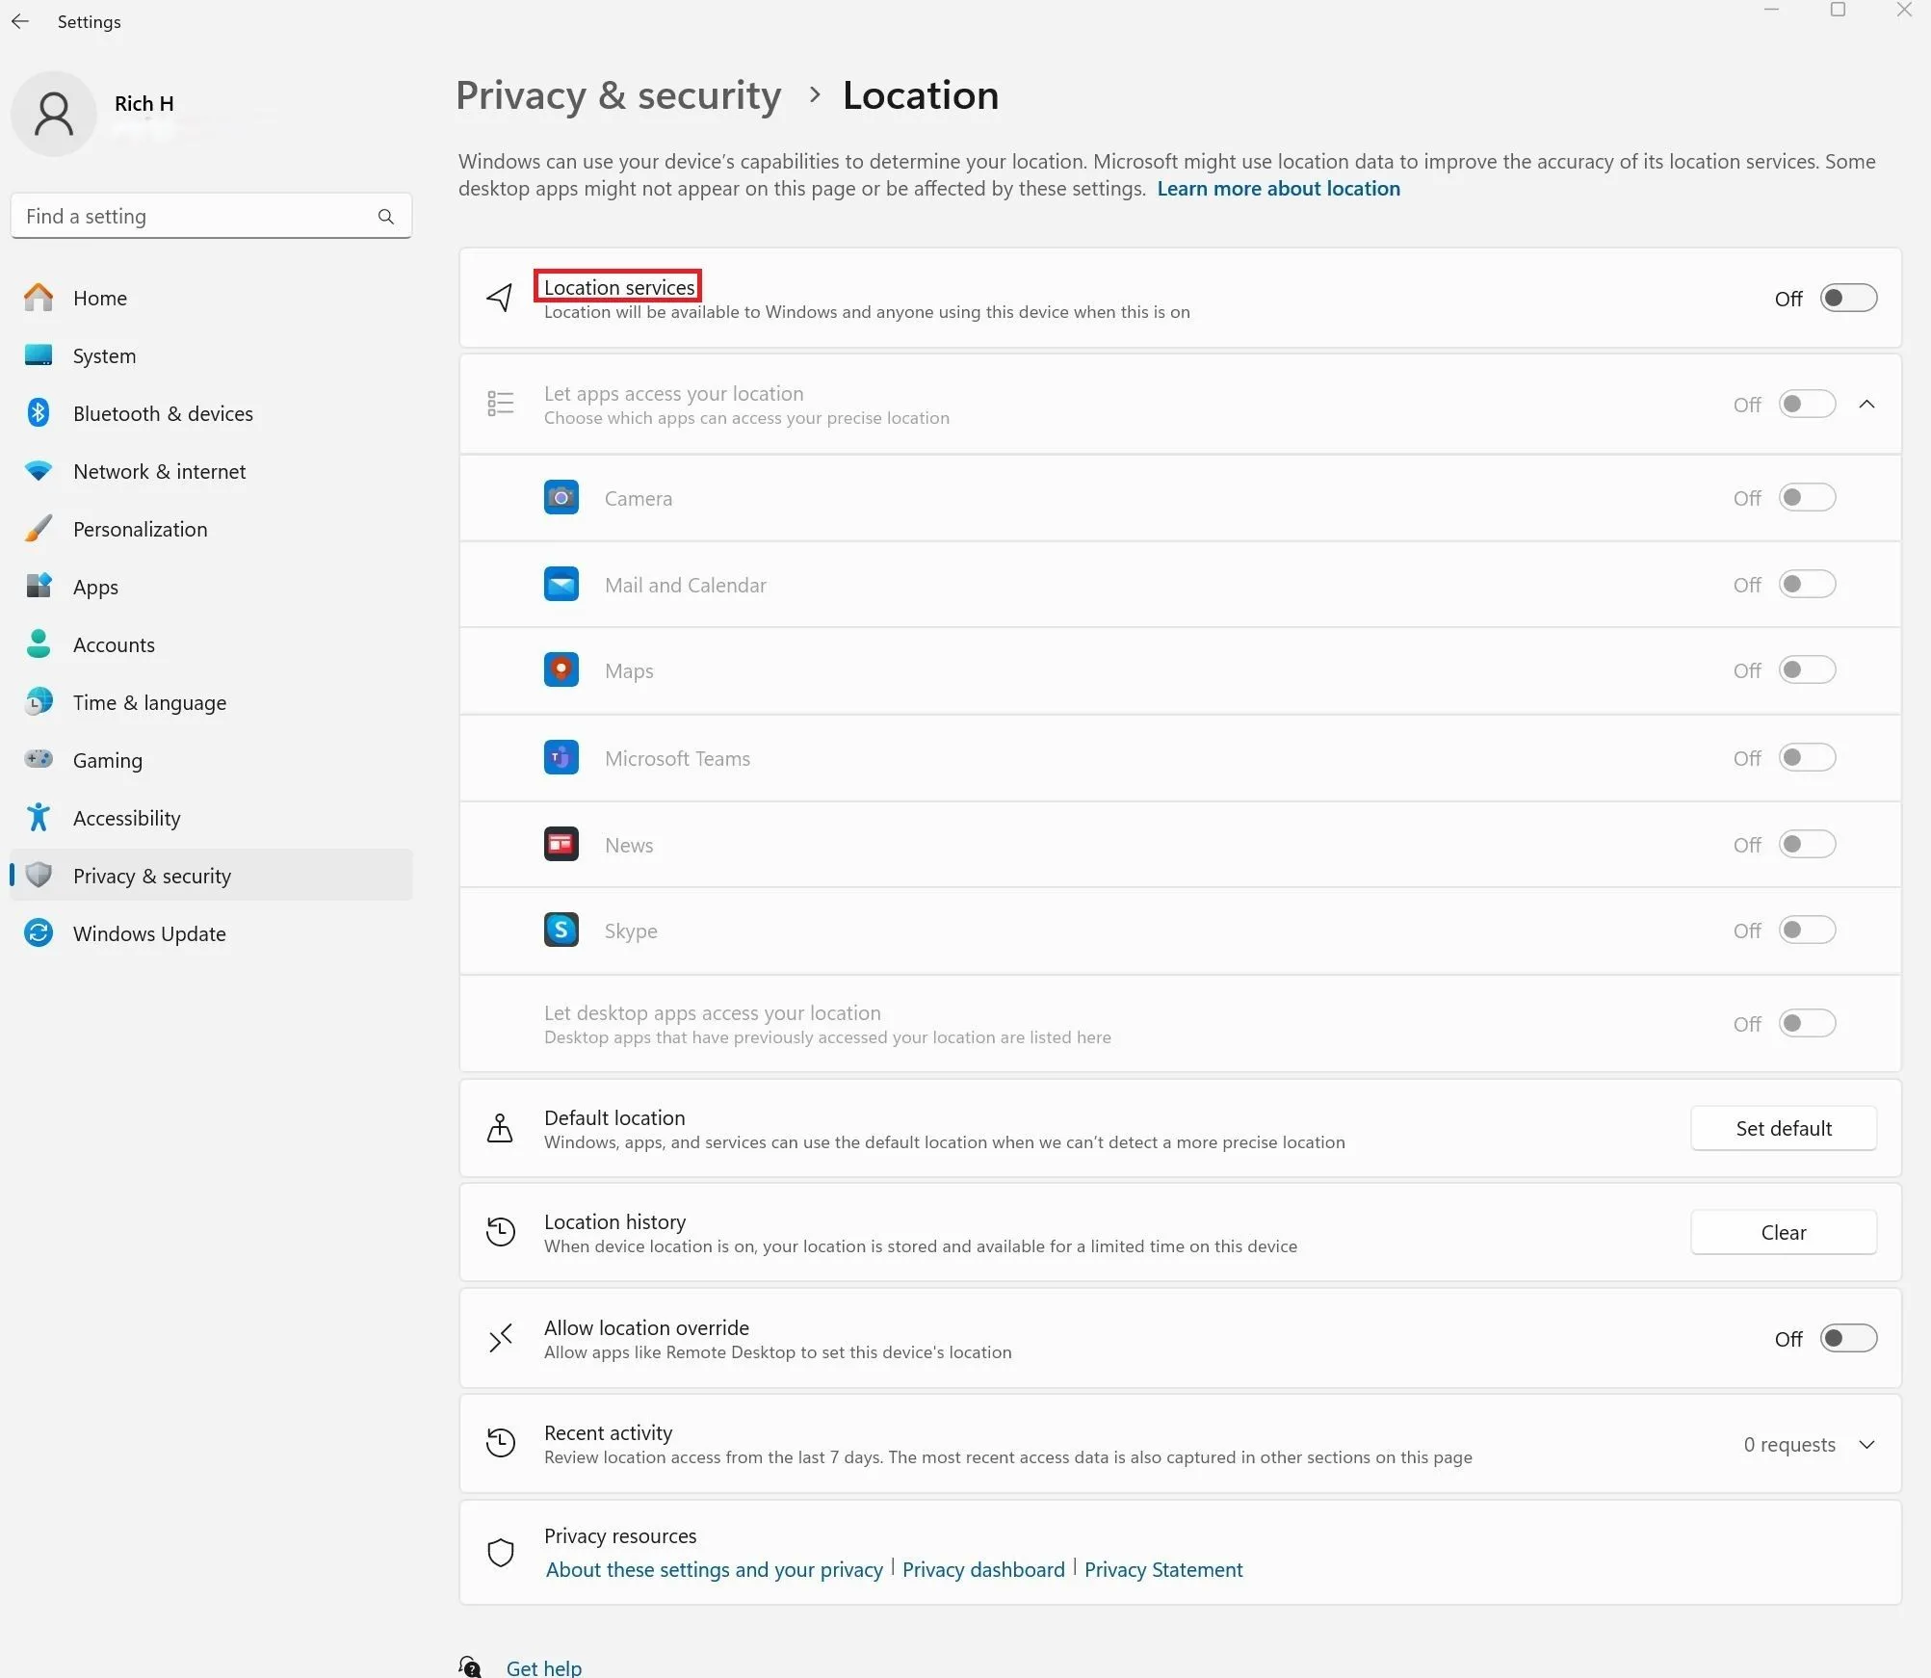
Task: Go to Accessibility settings page
Action: tap(126, 818)
